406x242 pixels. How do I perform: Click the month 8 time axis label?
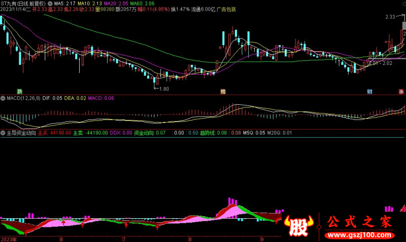click(x=190, y=239)
